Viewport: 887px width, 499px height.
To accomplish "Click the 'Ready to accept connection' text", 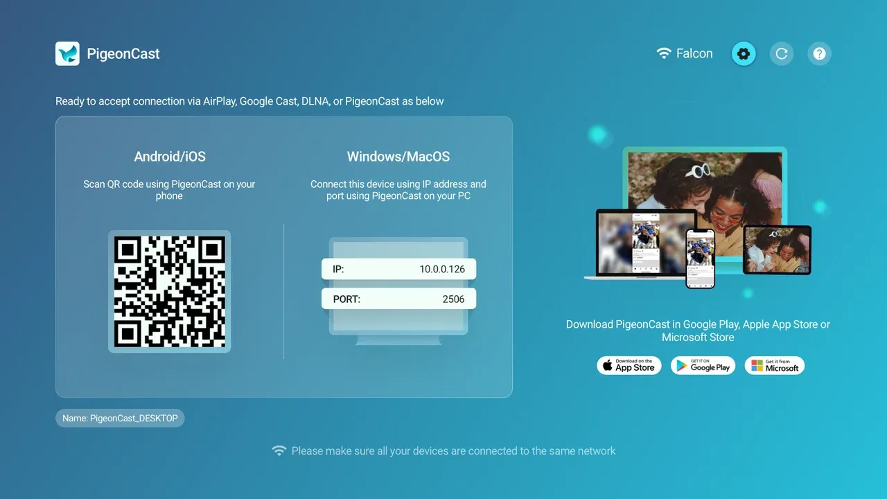I will (249, 101).
